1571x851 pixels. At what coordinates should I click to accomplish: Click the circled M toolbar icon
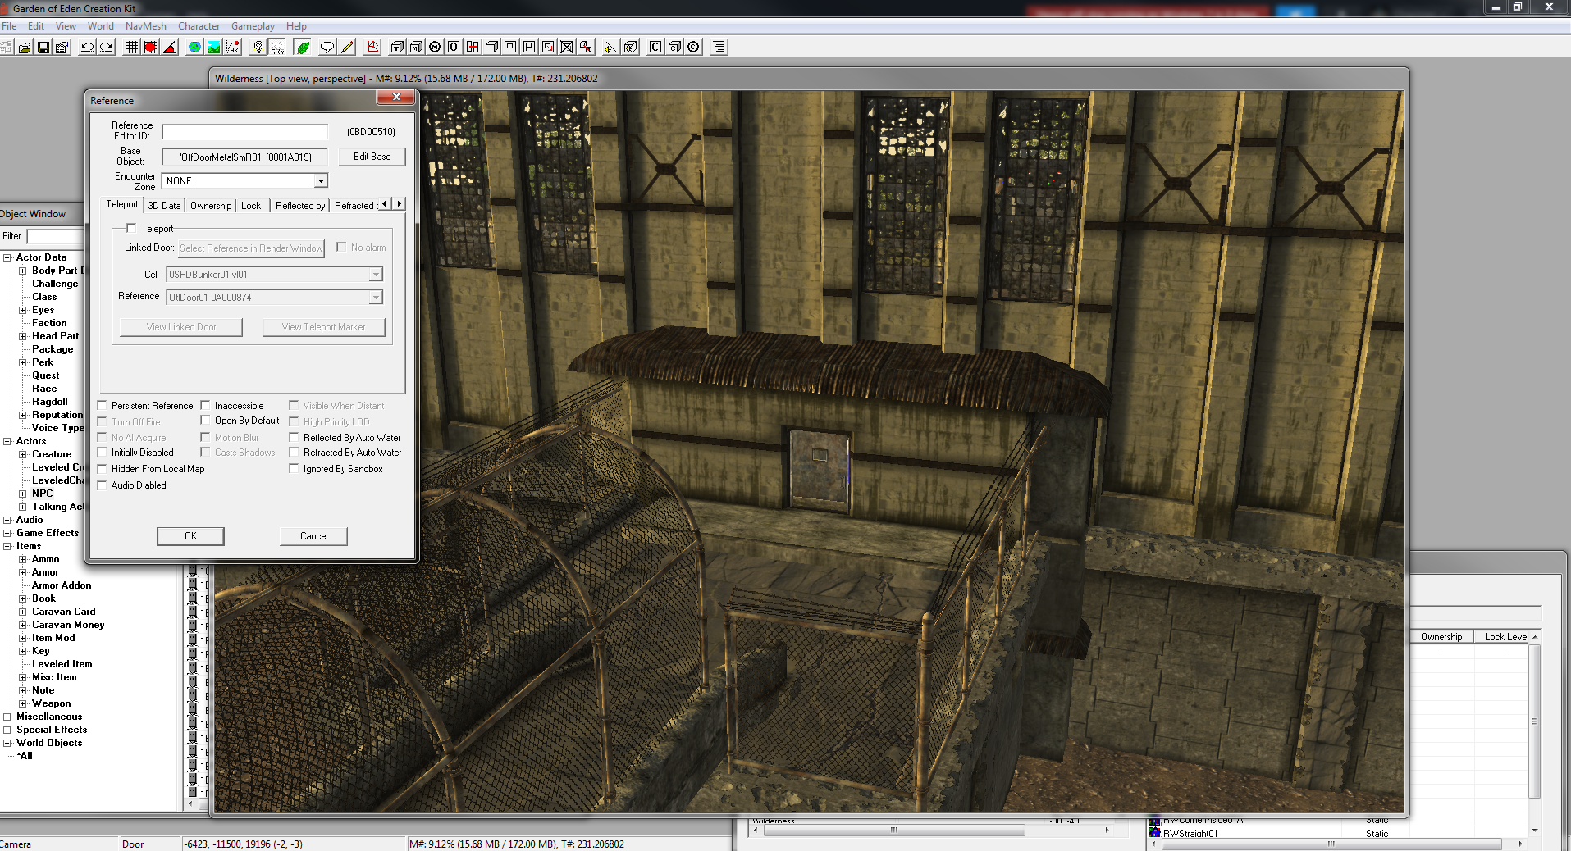[x=435, y=48]
